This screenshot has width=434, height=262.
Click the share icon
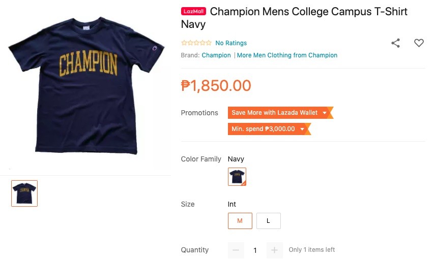[395, 43]
